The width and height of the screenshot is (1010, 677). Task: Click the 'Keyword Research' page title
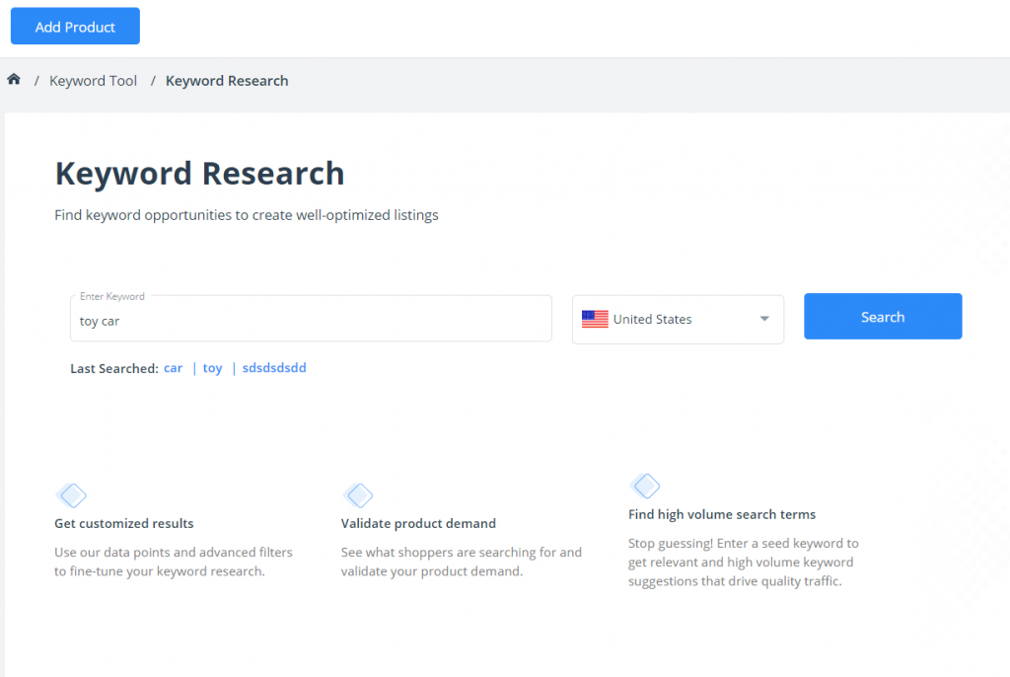click(x=199, y=174)
